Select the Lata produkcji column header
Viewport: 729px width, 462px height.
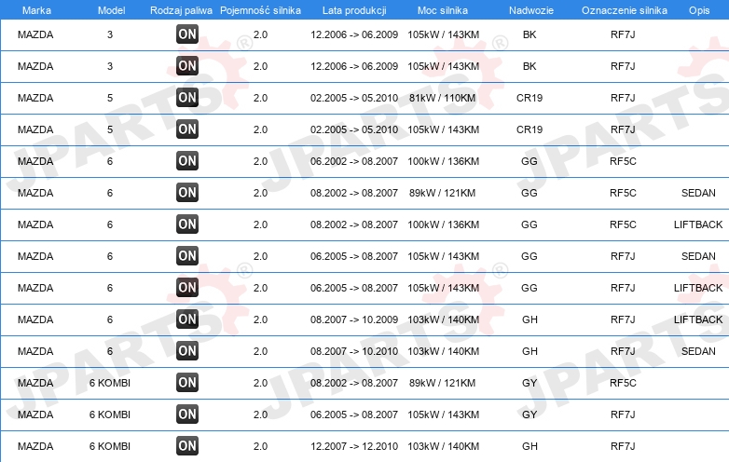354,10
